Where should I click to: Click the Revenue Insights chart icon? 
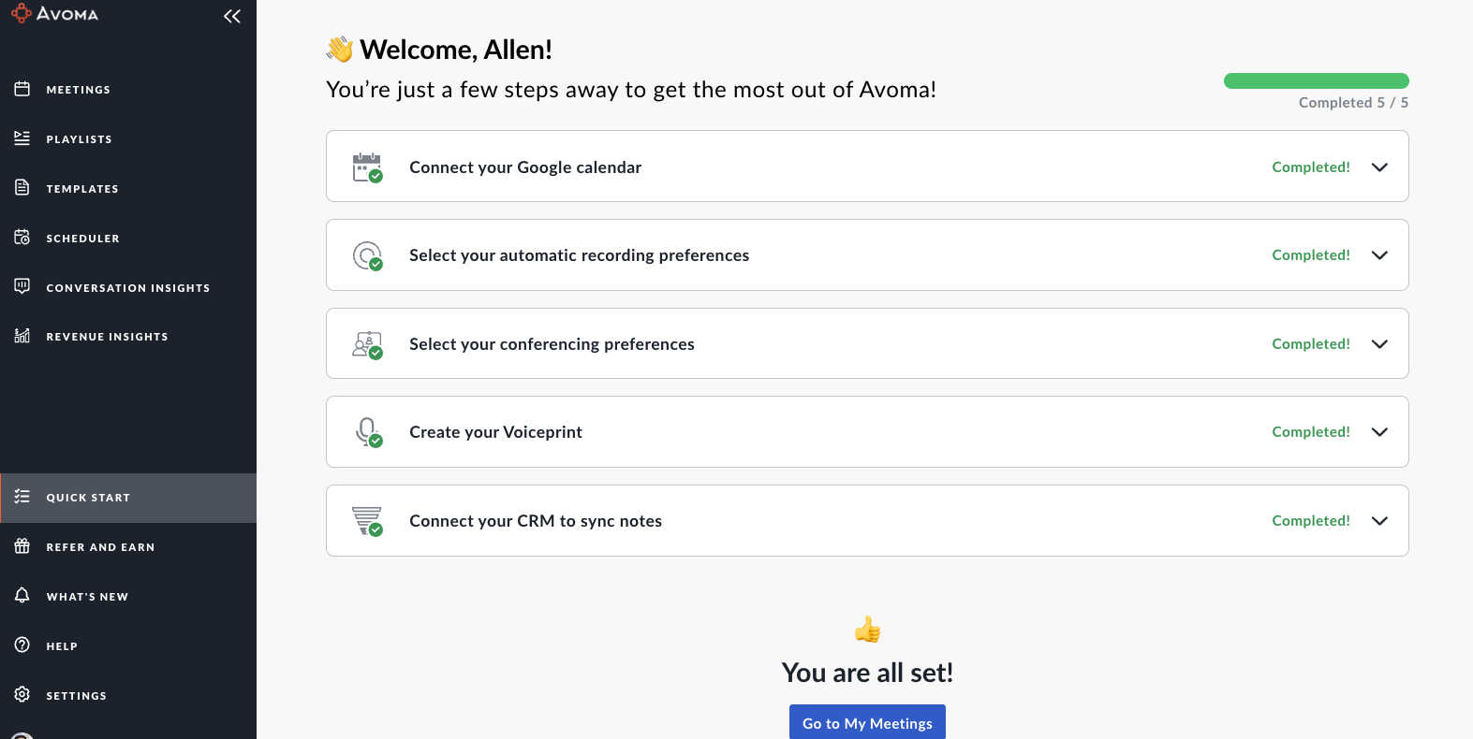22,336
